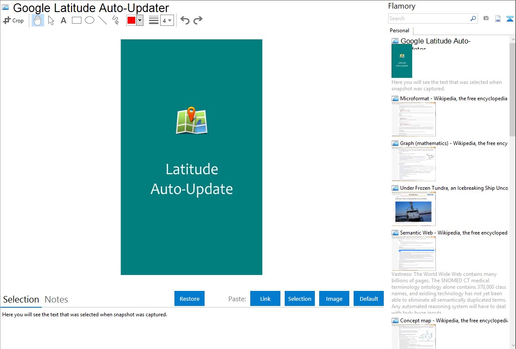The image size is (516, 349).
Task: Click the line thickness icon
Action: coord(154,20)
